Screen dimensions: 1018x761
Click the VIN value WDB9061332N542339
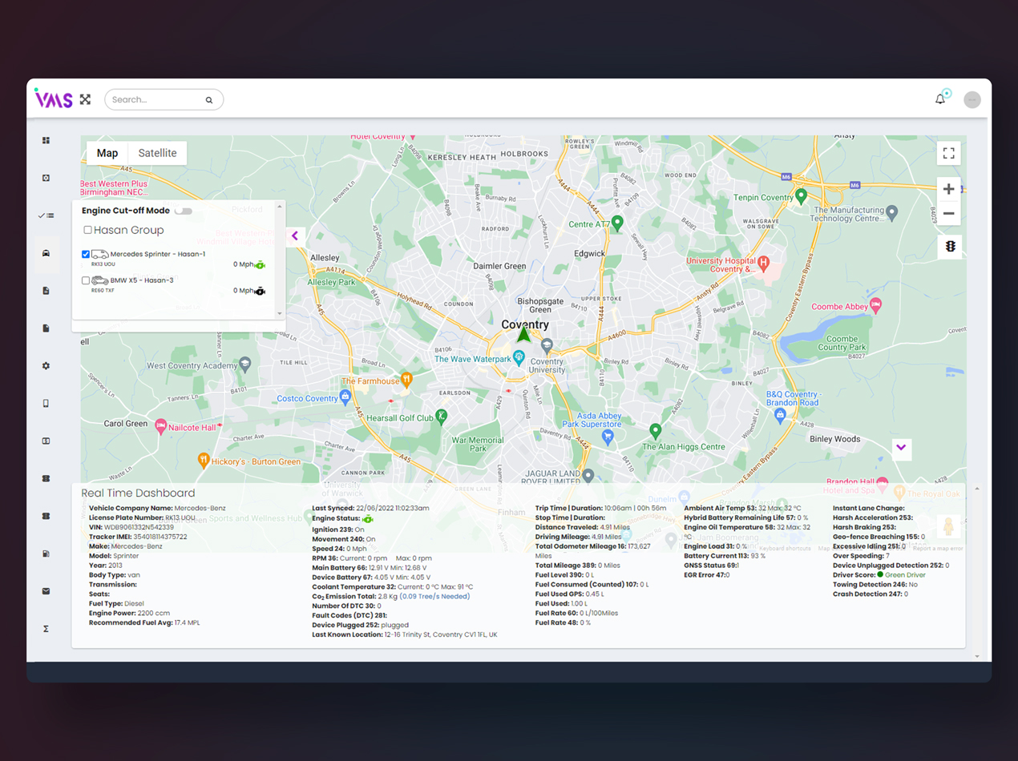[139, 527]
